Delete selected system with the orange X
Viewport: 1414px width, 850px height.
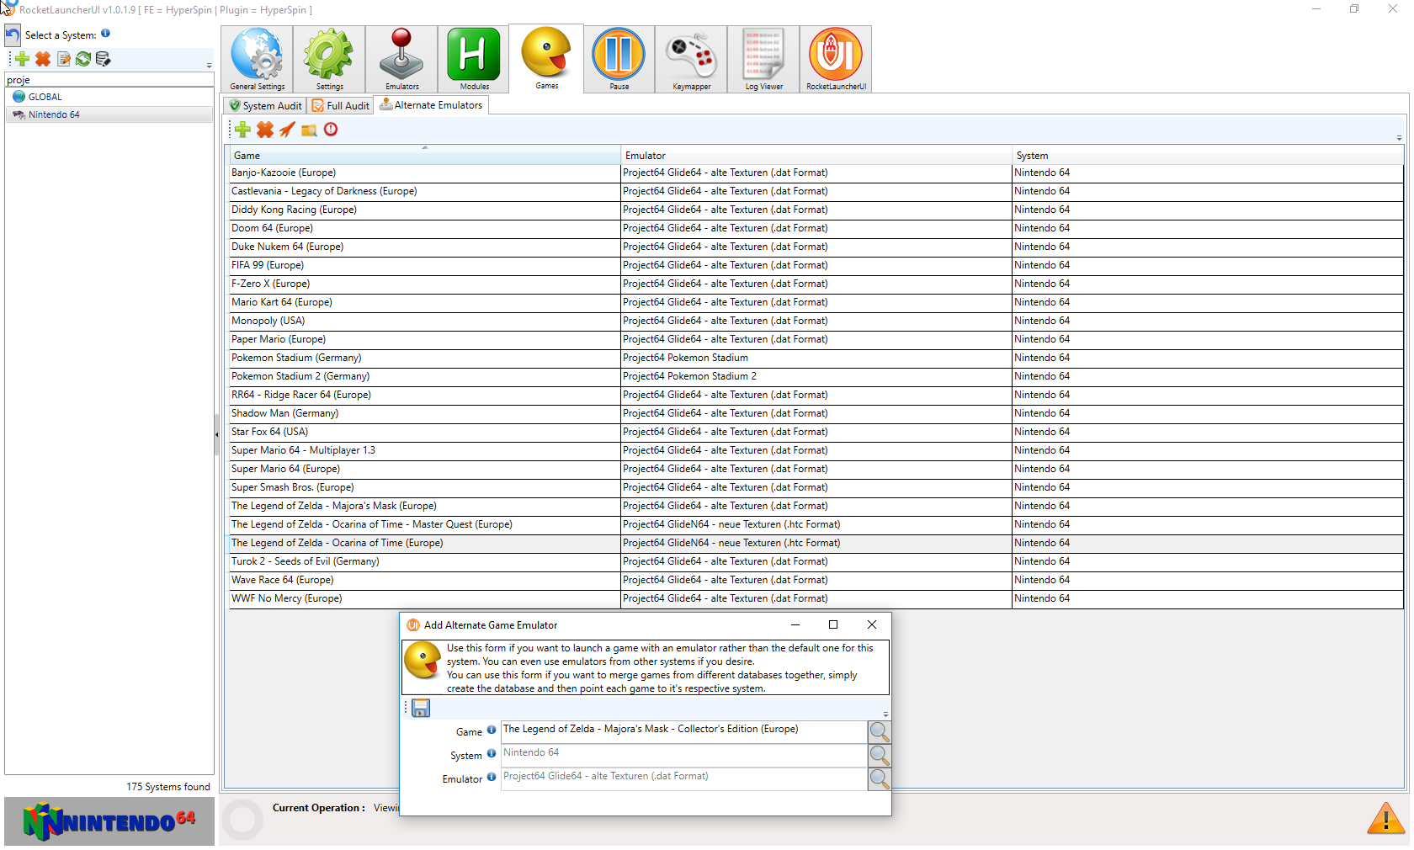pos(43,59)
